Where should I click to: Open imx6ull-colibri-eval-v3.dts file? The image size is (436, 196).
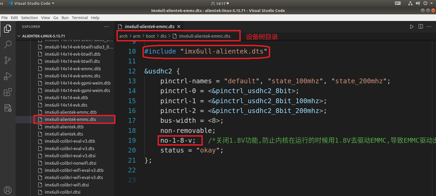(70, 149)
